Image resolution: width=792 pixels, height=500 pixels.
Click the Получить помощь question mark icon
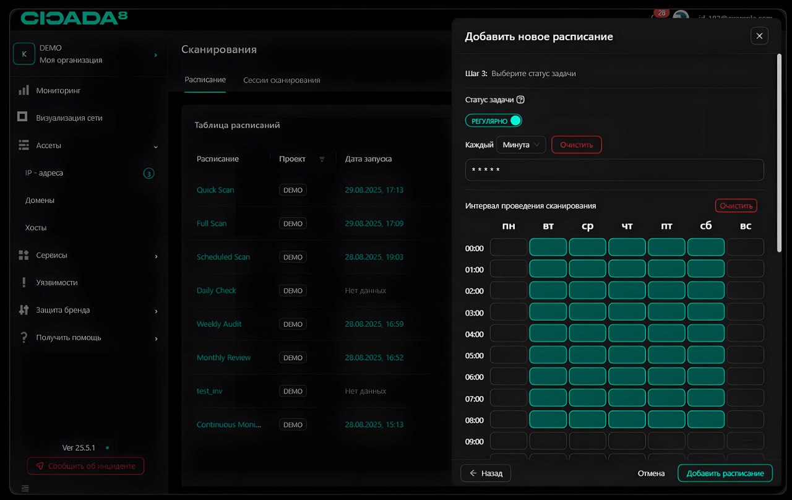[24, 338]
